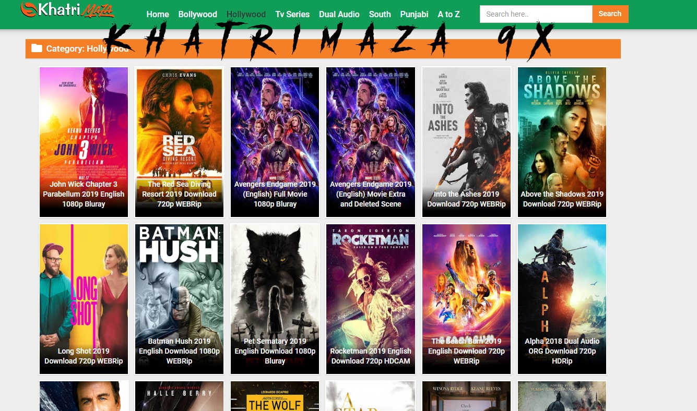
Task: Open the Home menu item
Action: pos(158,14)
